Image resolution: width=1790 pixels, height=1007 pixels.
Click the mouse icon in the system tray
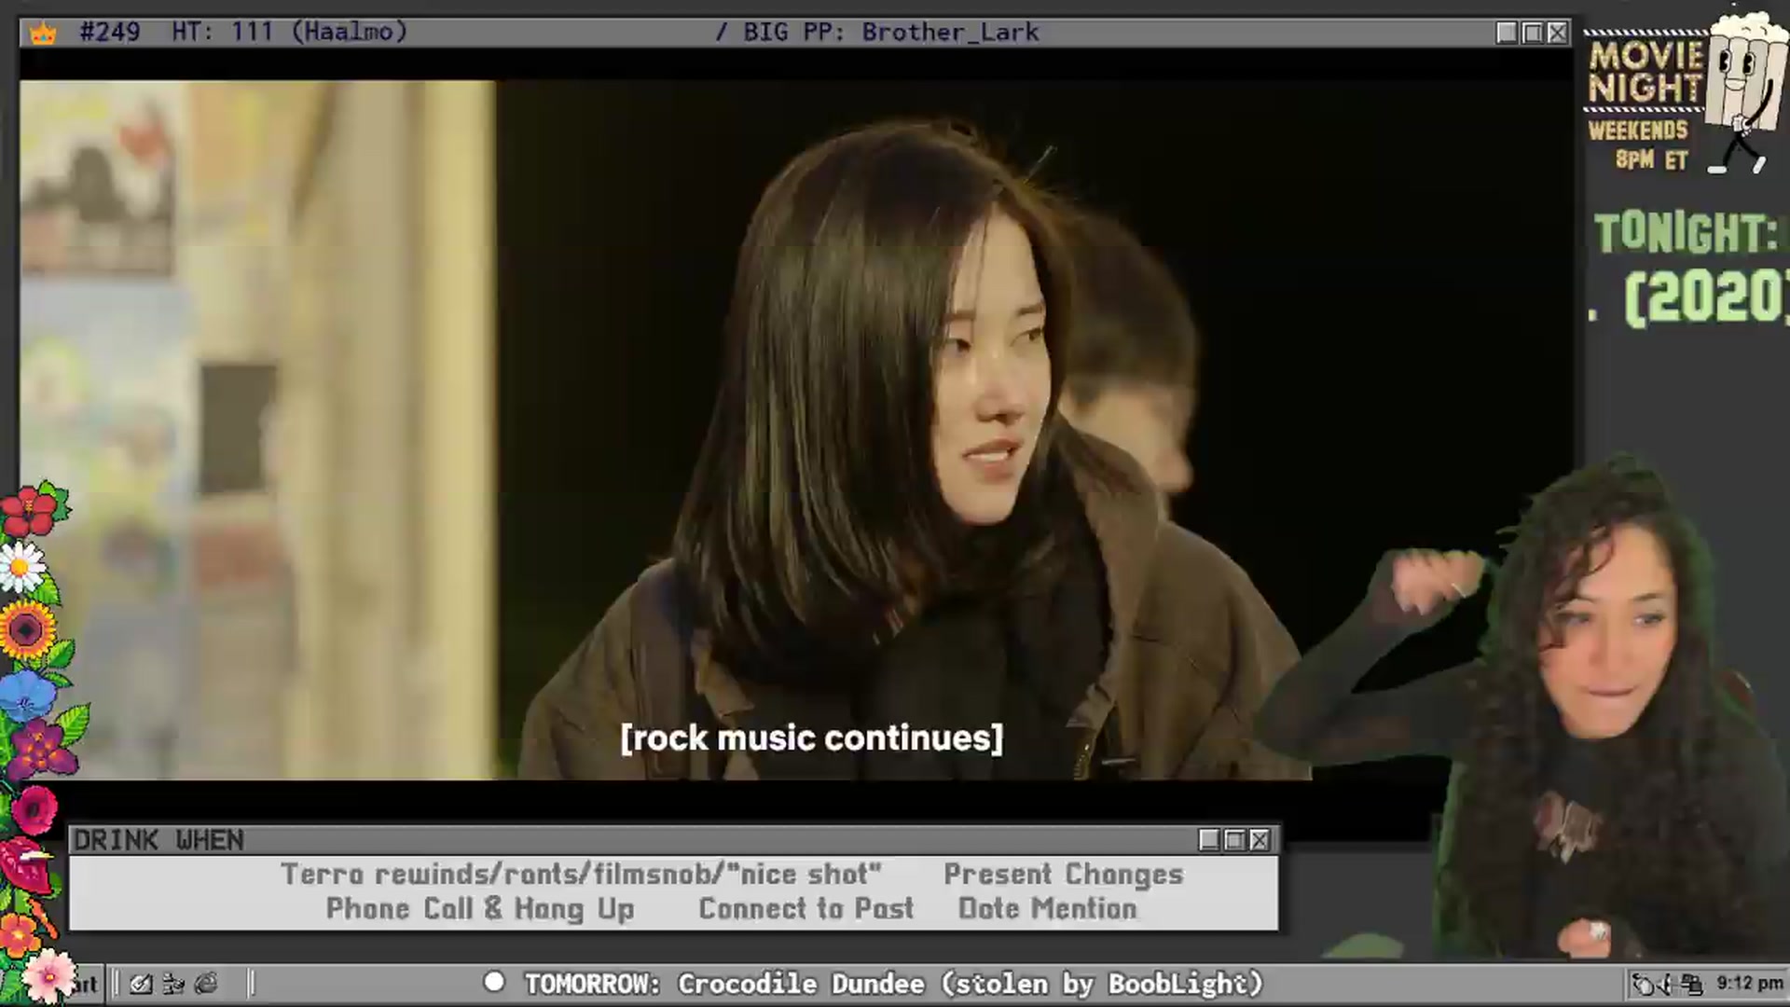(1643, 984)
